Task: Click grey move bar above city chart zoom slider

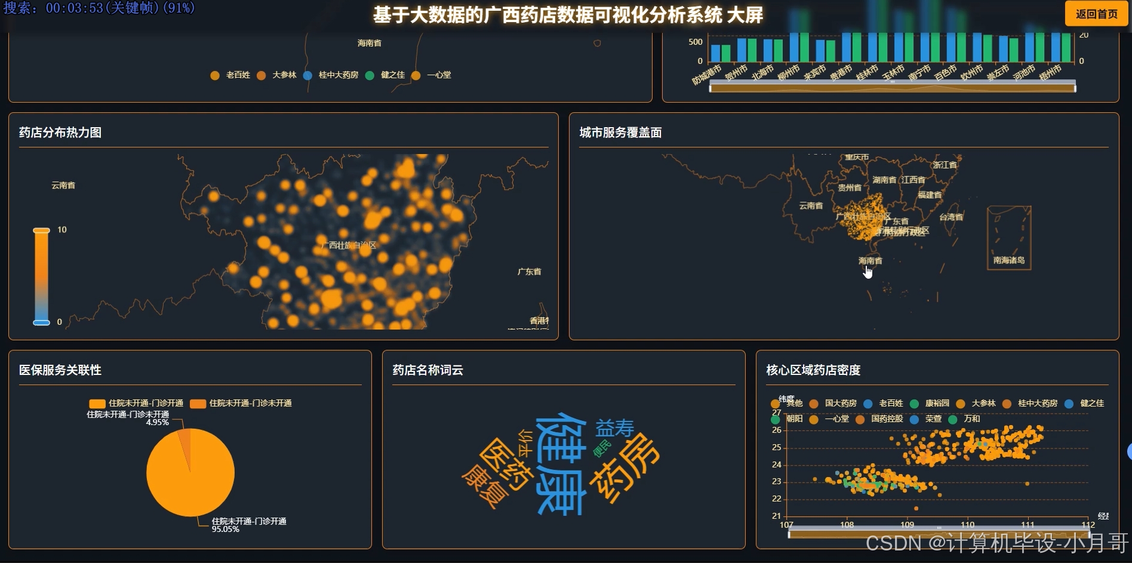Action: (x=893, y=82)
